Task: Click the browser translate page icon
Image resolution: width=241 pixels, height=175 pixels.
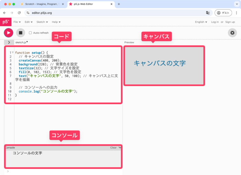Action: [208, 13]
